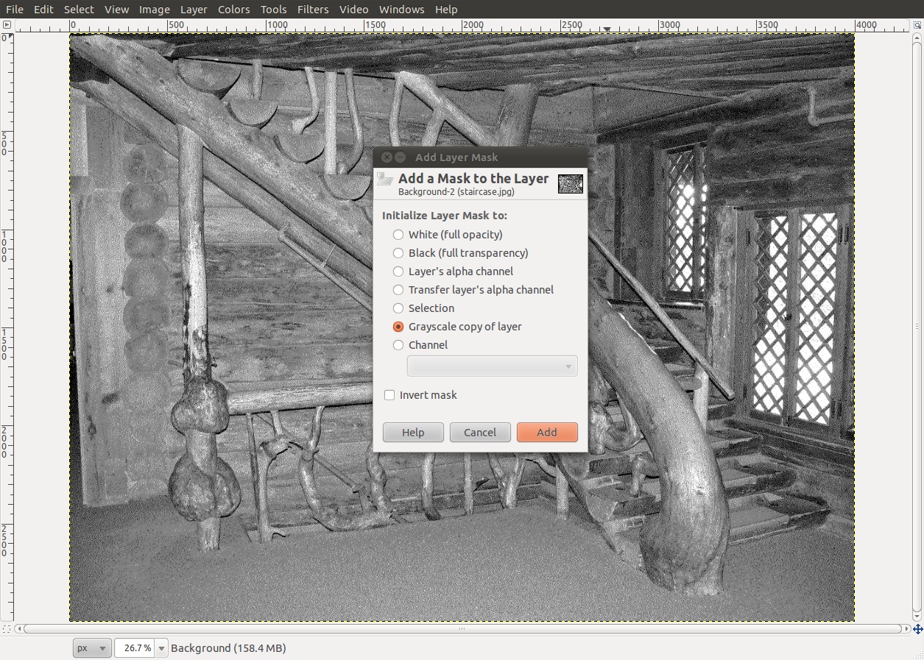924x660 pixels.
Task: Open the View menu
Action: pos(116,10)
